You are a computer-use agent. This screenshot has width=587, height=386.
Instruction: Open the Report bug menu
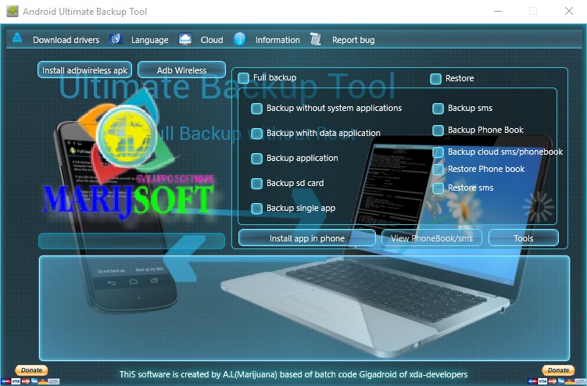tap(353, 40)
